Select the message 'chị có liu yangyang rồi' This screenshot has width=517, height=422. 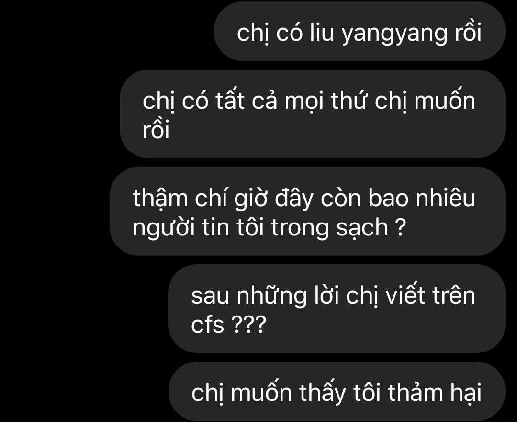[360, 32]
